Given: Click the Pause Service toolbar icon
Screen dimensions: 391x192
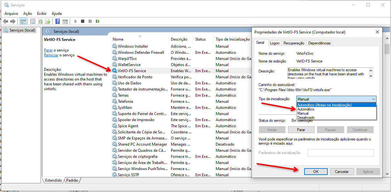Looking at the screenshot, I should pos(90,21).
